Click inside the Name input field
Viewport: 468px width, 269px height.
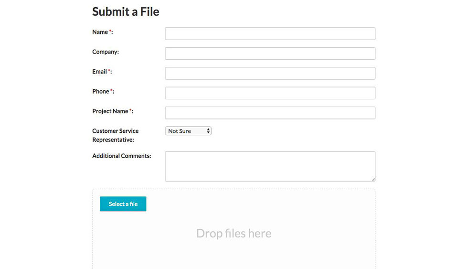tap(270, 34)
